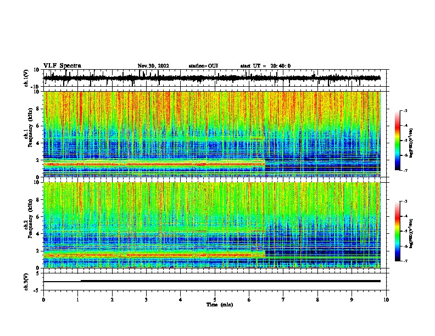Image resolution: width=435 pixels, height=336 pixels.
Task: Click the ch.3(V) axis label
Action: [26, 282]
